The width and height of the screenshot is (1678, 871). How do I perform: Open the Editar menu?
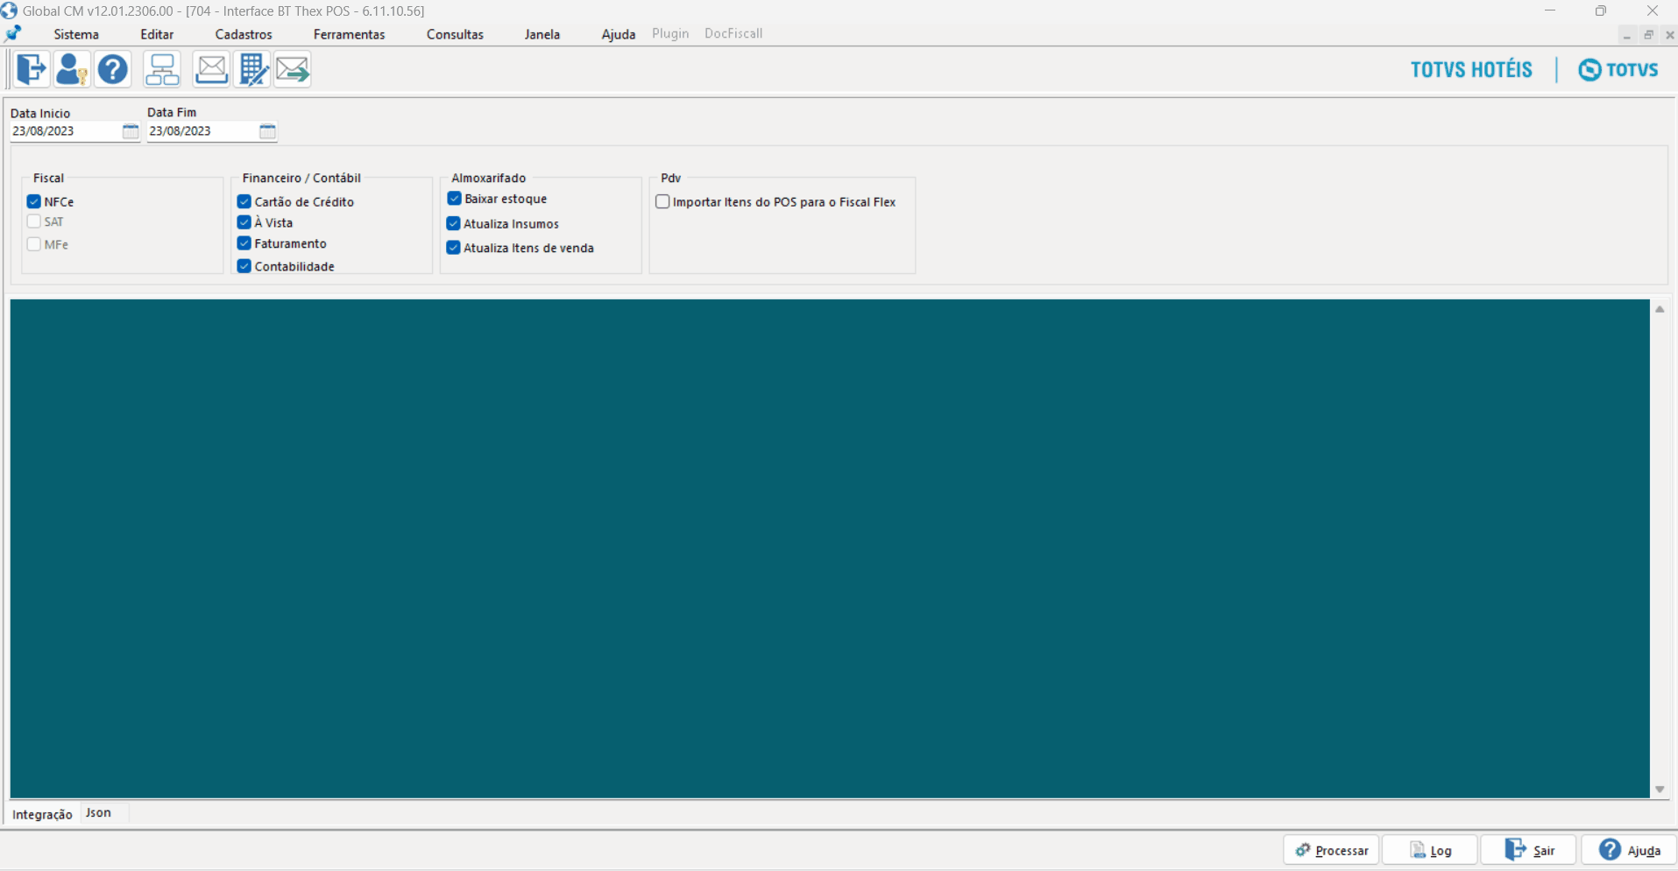(157, 34)
